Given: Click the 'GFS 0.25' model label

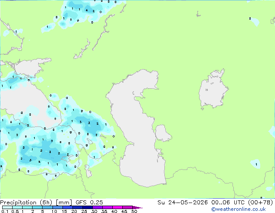Looking at the screenshot, I should (x=89, y=203).
